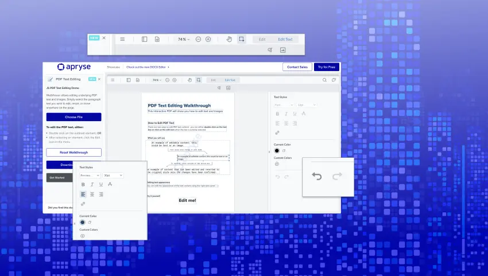Click small undo arrow in right panel
The image size is (488, 276).
pyautogui.click(x=278, y=177)
